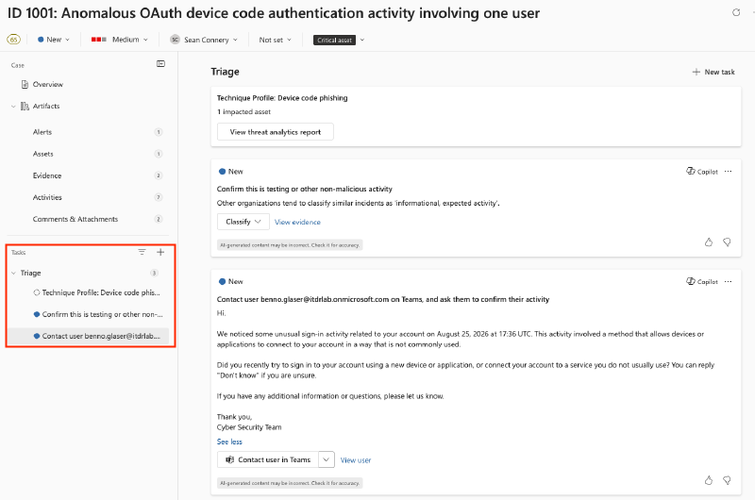Thumbs up the Confirm testing card
755x500 pixels.
709,242
